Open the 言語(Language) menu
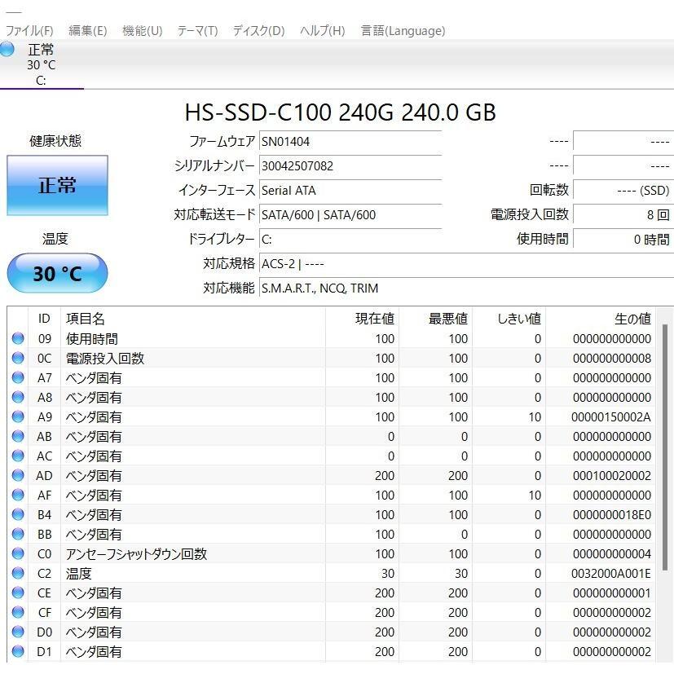The image size is (674, 674). pyautogui.click(x=403, y=31)
